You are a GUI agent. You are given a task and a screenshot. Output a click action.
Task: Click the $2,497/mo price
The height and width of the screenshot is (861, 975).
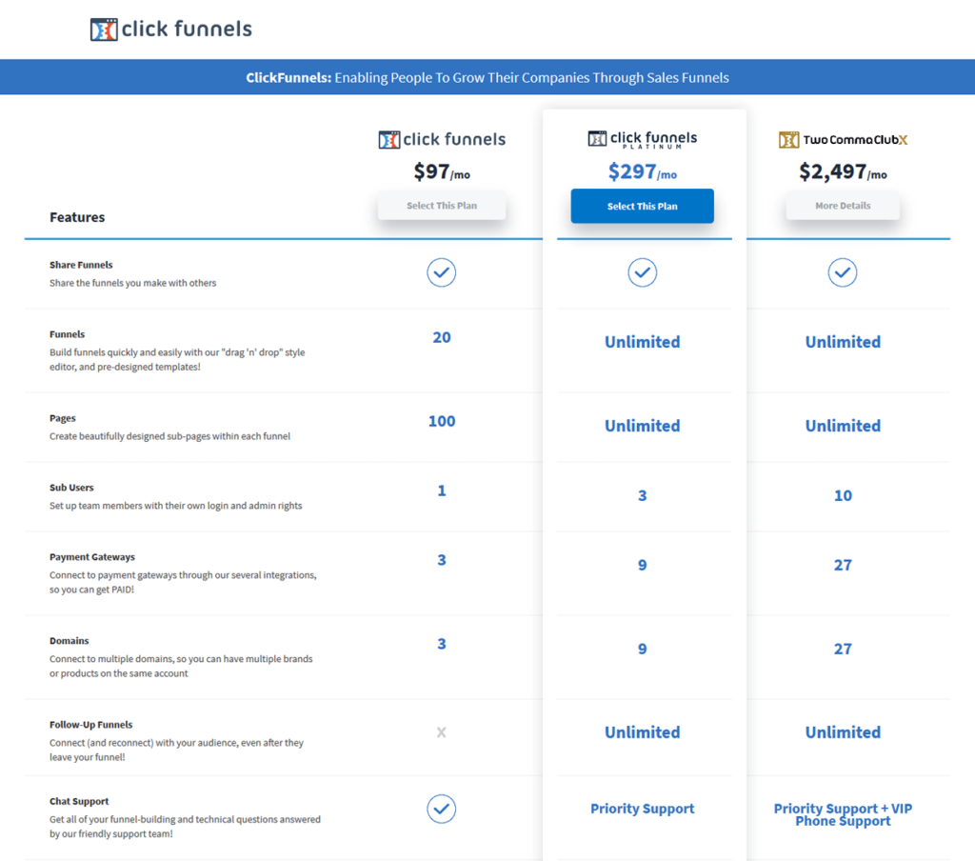click(x=843, y=171)
